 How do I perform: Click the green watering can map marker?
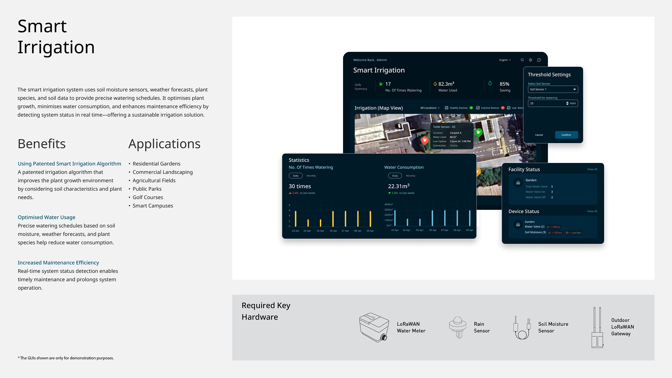pyautogui.click(x=479, y=132)
